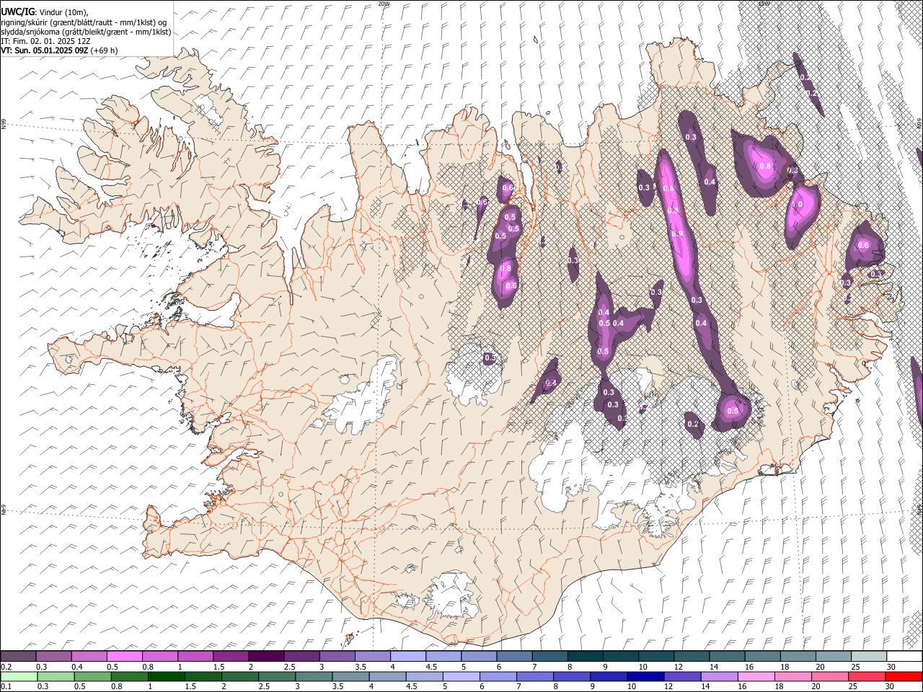Select bottom-row legend swatch between 20 and 25
Viewport: 923px width, 692px height.
coord(829,676)
